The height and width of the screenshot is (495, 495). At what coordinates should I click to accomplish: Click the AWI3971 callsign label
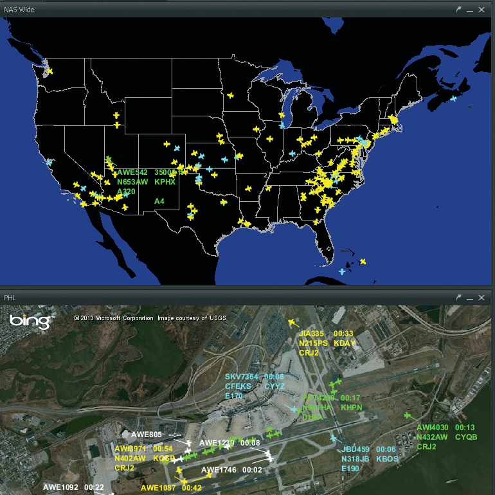(130, 449)
